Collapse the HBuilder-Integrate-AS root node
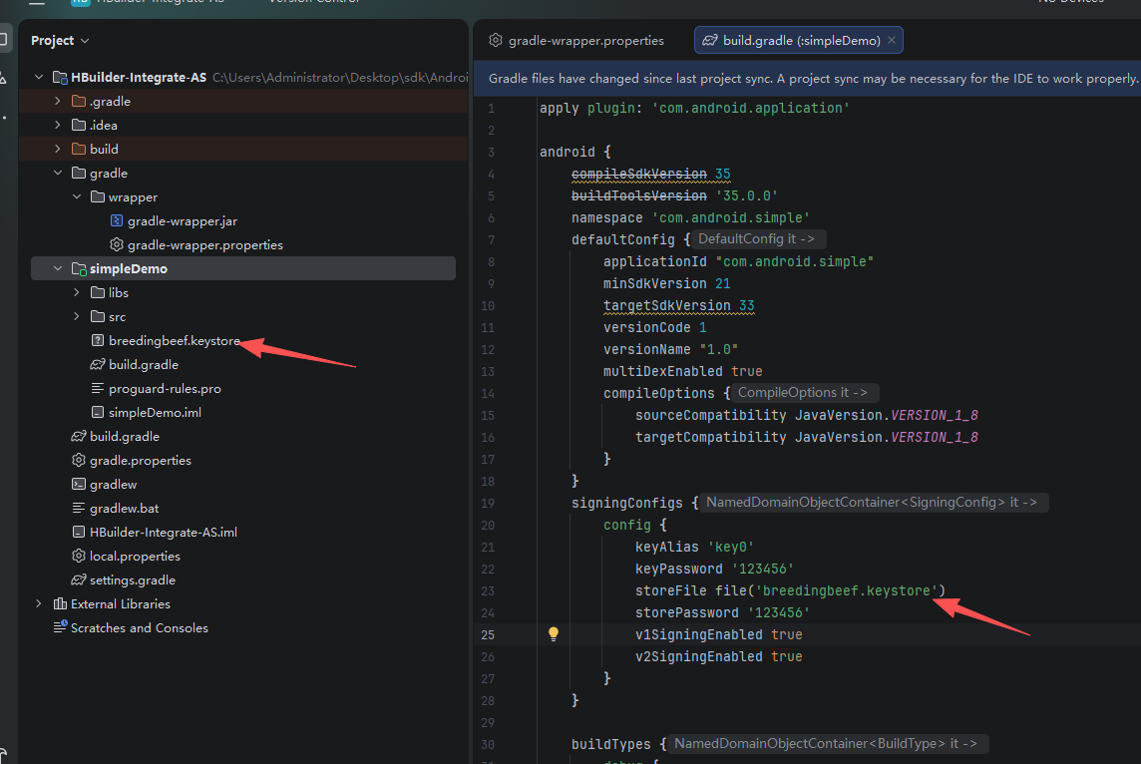Screen dimensions: 1141x764 tap(39, 77)
